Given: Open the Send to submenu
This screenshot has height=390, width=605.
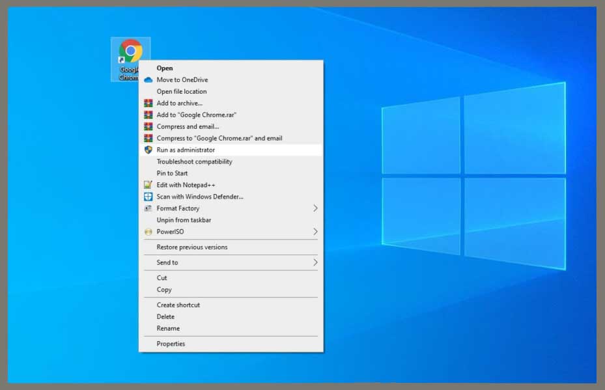Looking at the screenshot, I should tap(167, 262).
